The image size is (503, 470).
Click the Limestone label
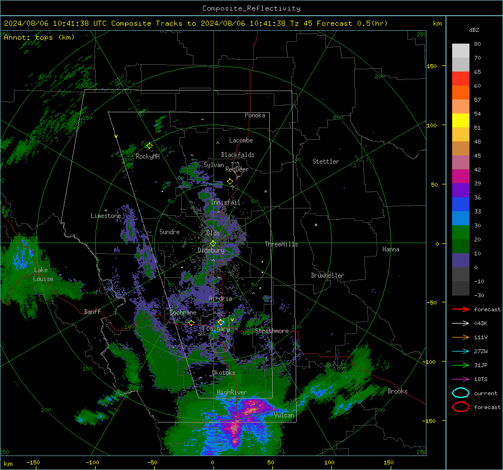click(106, 216)
